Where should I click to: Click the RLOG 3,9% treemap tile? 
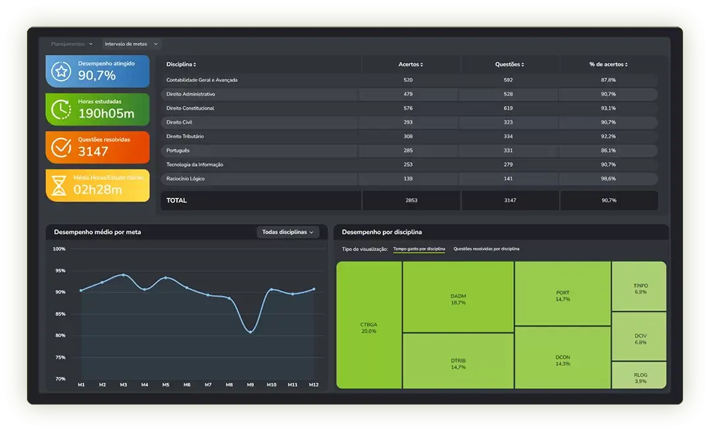tap(640, 377)
